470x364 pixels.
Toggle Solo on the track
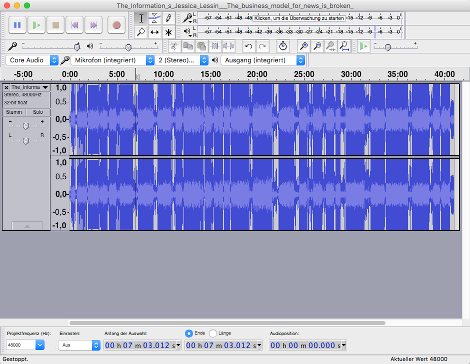click(38, 112)
